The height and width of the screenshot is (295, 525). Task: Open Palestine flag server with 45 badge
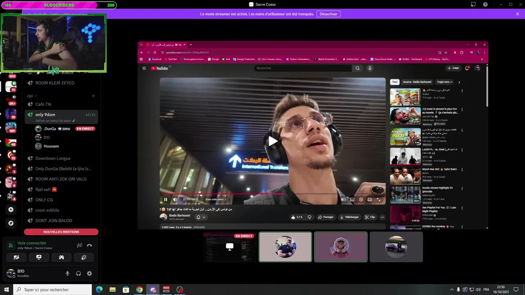(11, 142)
